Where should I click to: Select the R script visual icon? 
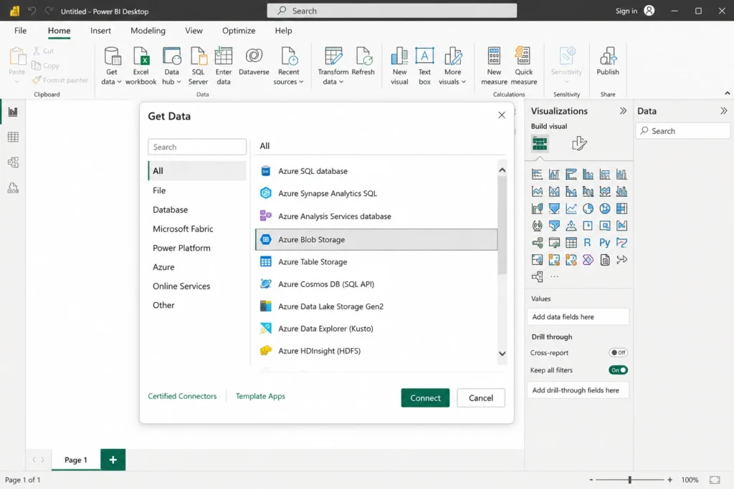(588, 243)
